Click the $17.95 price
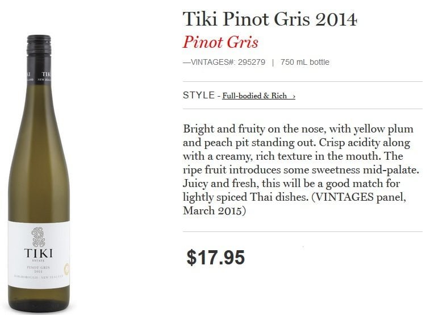 coord(215,258)
